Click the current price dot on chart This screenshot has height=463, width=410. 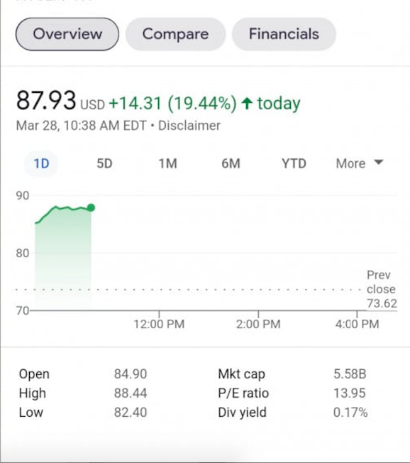coord(91,207)
